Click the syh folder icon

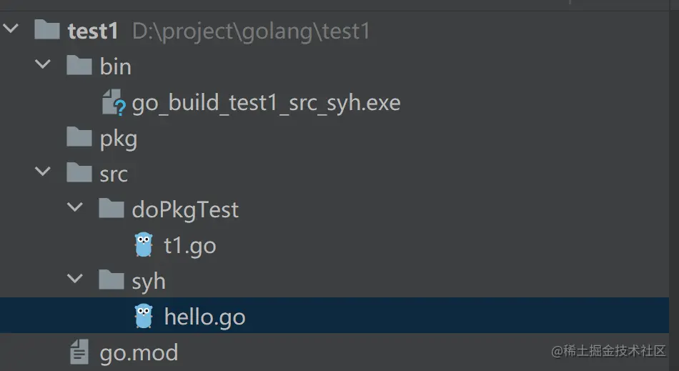tap(111, 280)
